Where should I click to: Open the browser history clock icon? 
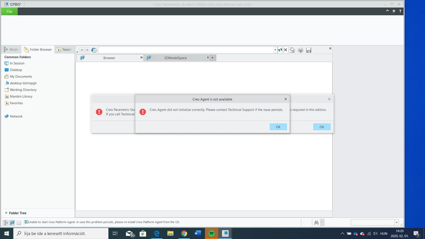[94, 50]
